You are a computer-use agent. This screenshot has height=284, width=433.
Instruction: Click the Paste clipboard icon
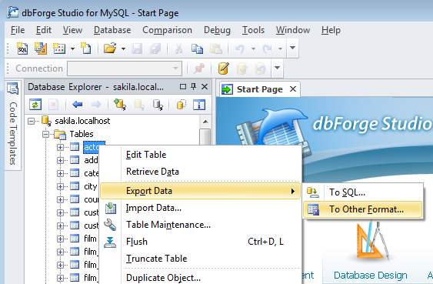(x=215, y=48)
